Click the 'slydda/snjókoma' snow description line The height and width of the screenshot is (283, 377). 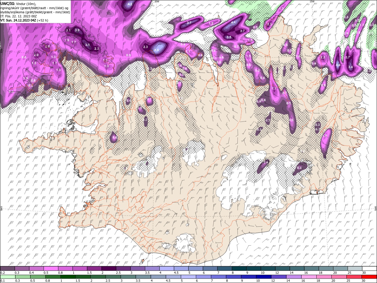[35, 12]
